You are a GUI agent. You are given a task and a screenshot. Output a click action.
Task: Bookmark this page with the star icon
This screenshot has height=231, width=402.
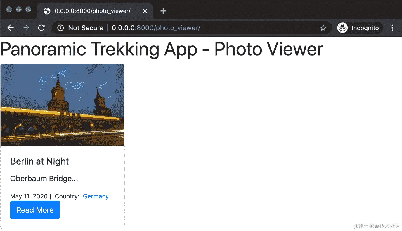click(323, 28)
